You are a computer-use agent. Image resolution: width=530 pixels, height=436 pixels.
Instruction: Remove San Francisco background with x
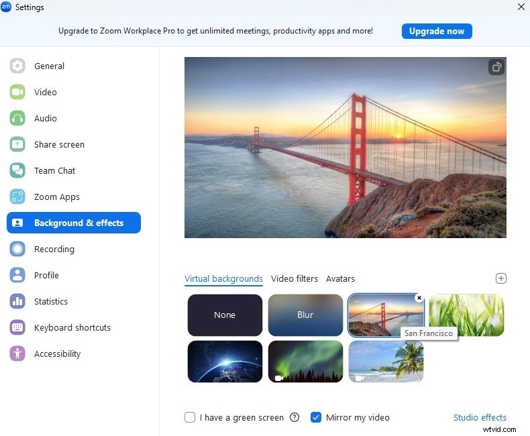[419, 297]
